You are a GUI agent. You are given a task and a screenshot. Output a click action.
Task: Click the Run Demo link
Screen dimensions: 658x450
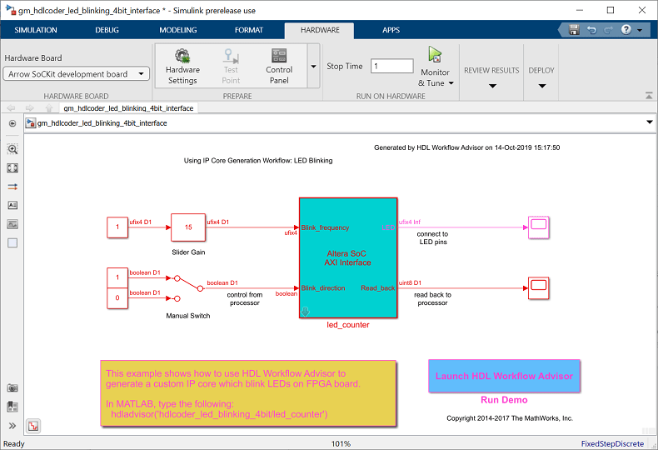pos(504,400)
